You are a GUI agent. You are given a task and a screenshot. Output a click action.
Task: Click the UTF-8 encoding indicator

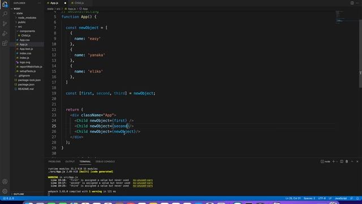tap(322, 198)
